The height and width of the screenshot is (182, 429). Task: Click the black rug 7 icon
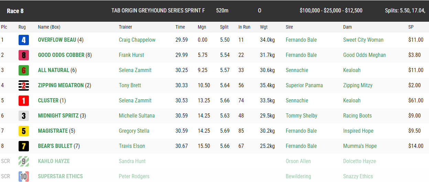coord(23,146)
